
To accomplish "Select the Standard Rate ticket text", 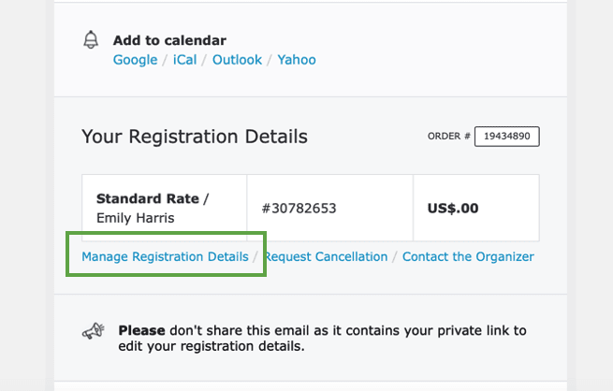I will pyautogui.click(x=149, y=198).
